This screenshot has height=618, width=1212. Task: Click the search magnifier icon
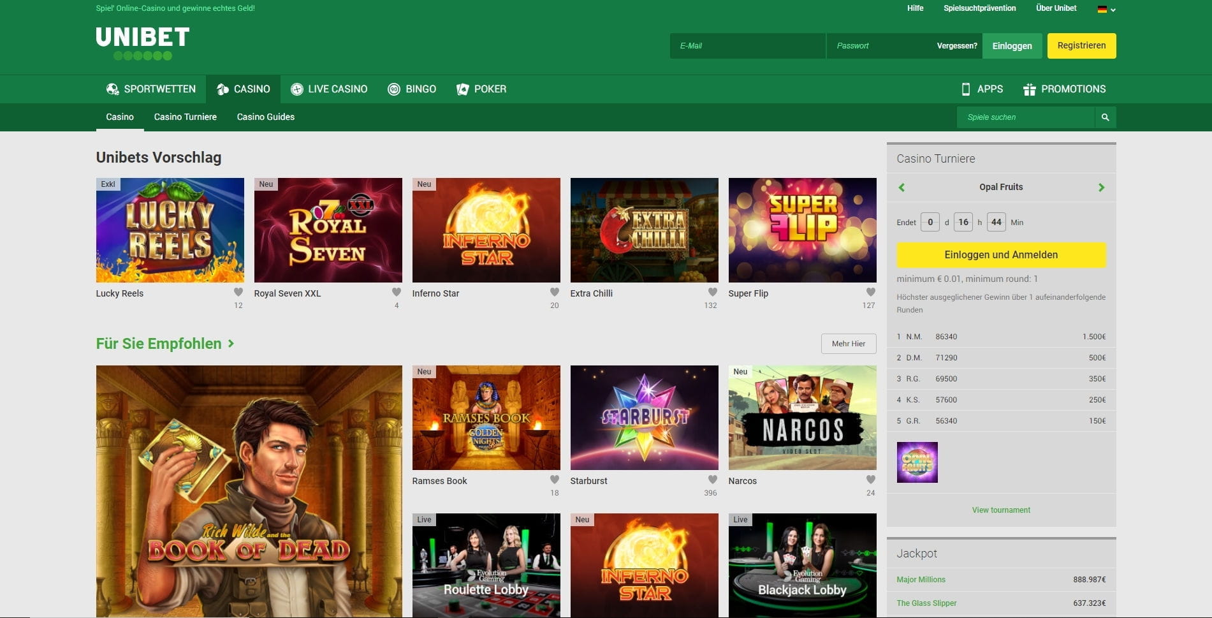coord(1105,117)
